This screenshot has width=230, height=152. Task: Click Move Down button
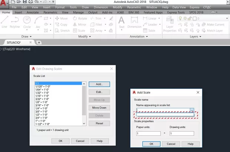(99, 108)
